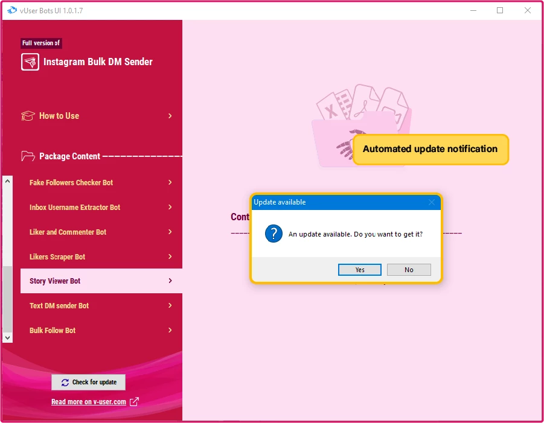Screen dimensions: 544x423
Task: Close the vUser Bots UI window
Action: tap(527, 10)
